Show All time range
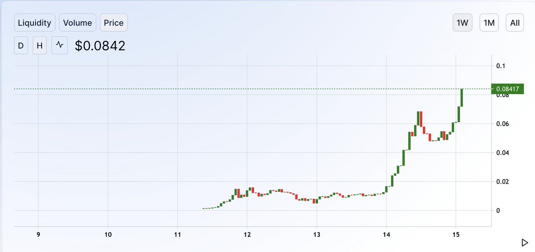 514,23
